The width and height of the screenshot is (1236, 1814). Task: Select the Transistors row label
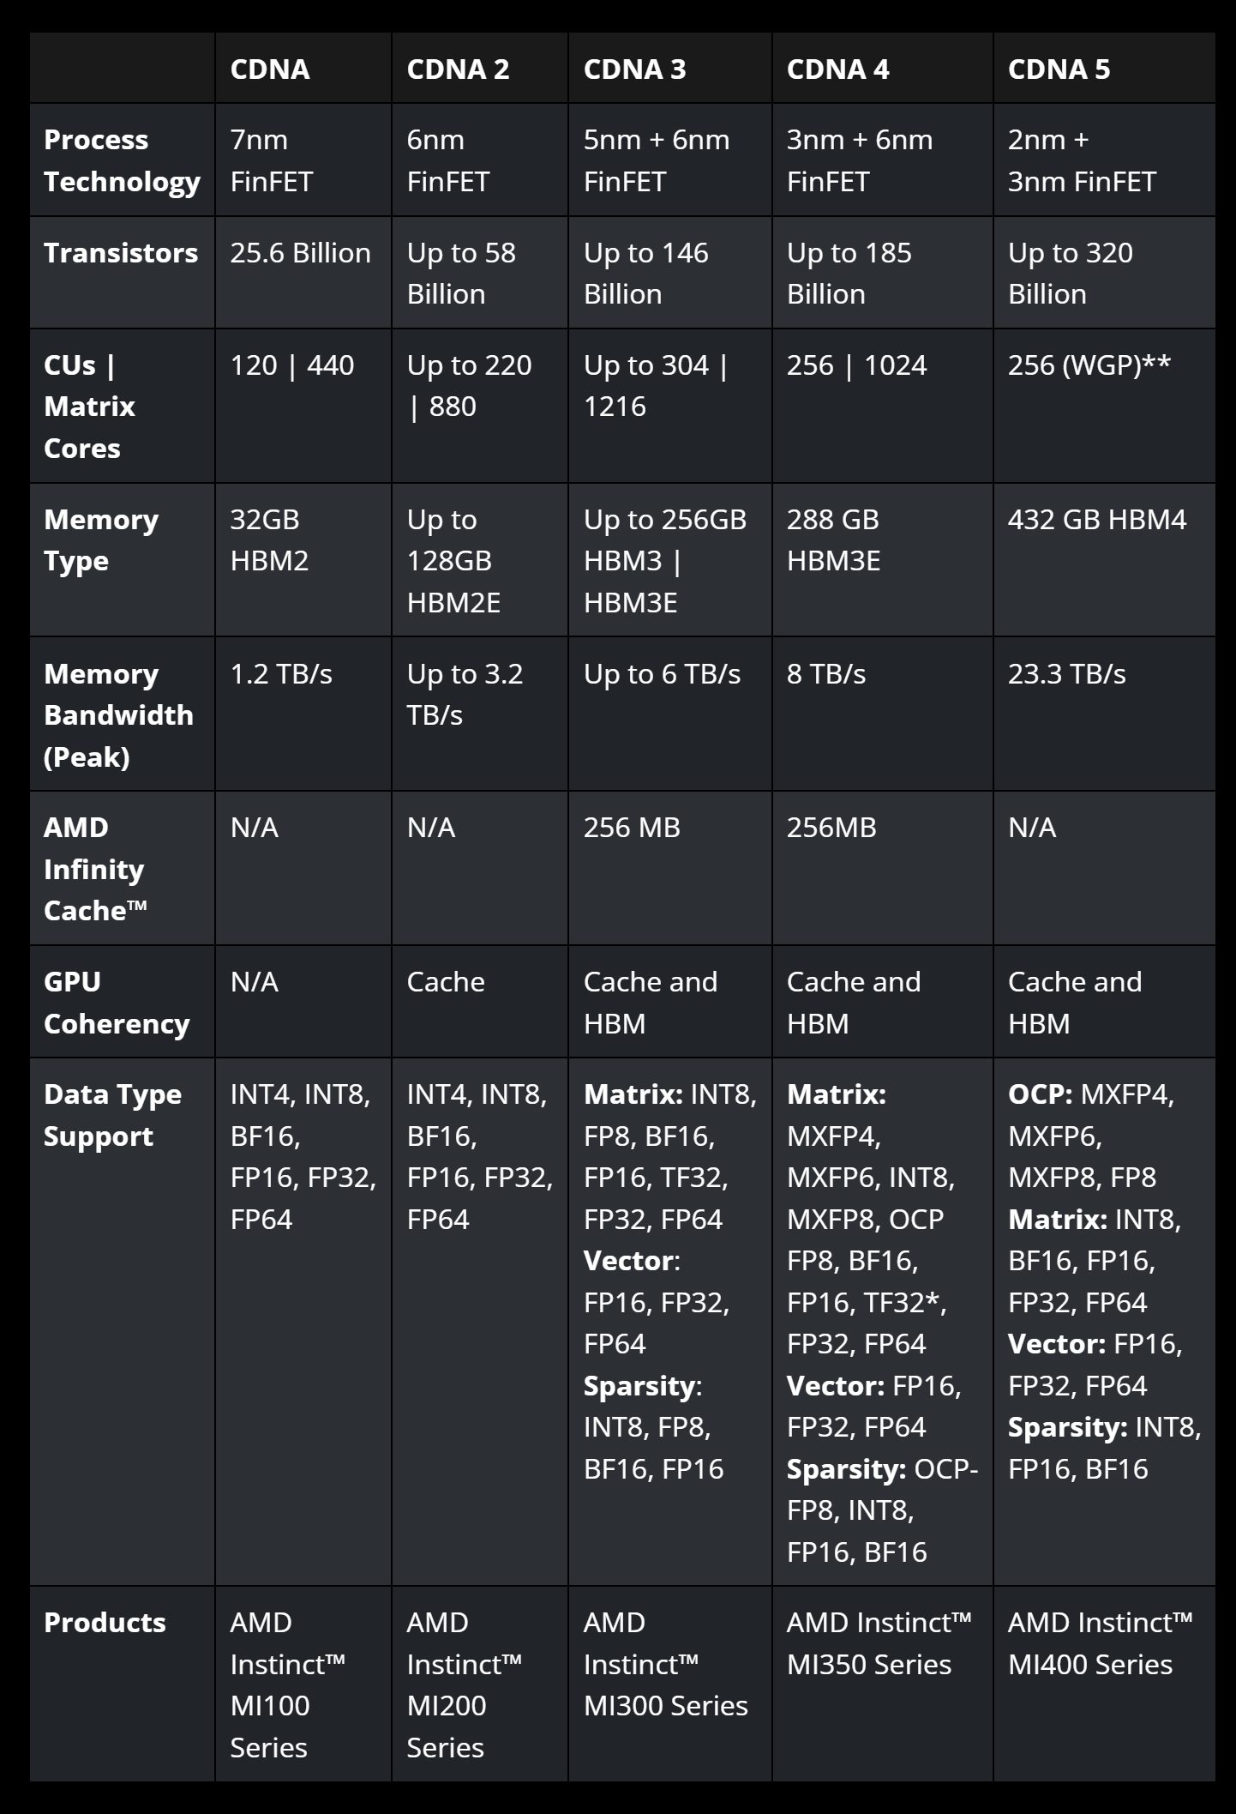[121, 253]
